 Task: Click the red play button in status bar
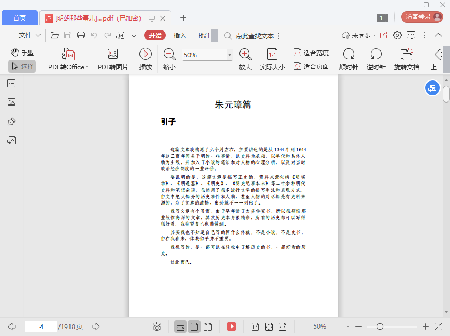coord(231,327)
